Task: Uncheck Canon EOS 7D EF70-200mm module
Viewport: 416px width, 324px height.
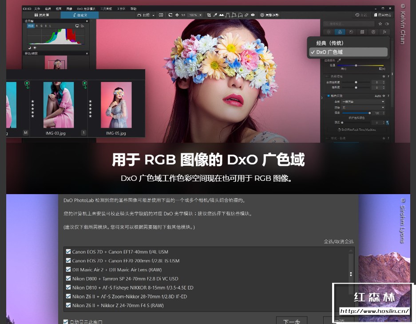Action: click(x=68, y=261)
